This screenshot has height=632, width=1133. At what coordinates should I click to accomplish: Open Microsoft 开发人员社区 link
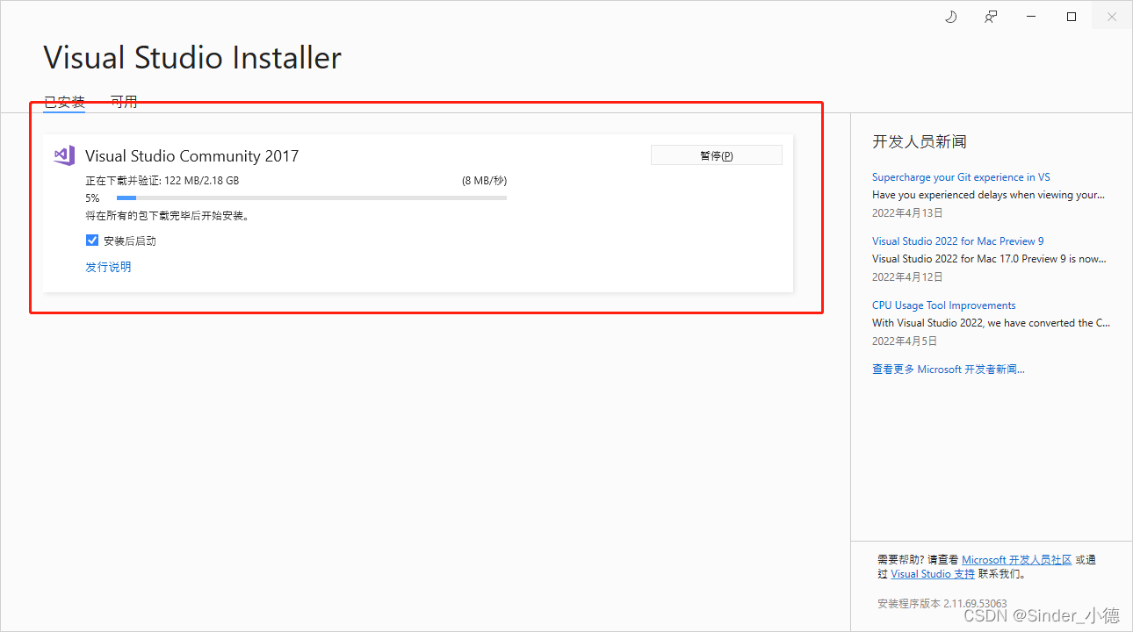coord(1017,560)
